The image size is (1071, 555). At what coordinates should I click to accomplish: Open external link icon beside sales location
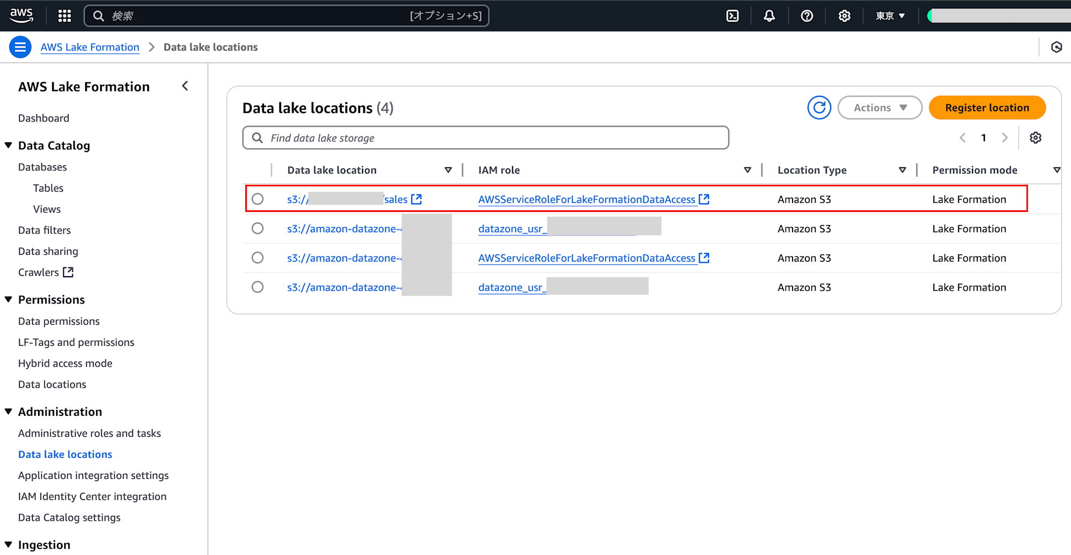pyautogui.click(x=417, y=199)
